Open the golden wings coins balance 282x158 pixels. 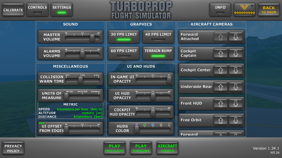pos(244,10)
